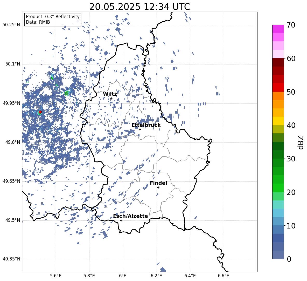Image resolution: width=307 pixels, height=281 pixels.
Task: Click the Findel plus marker
Action: pyautogui.click(x=158, y=187)
